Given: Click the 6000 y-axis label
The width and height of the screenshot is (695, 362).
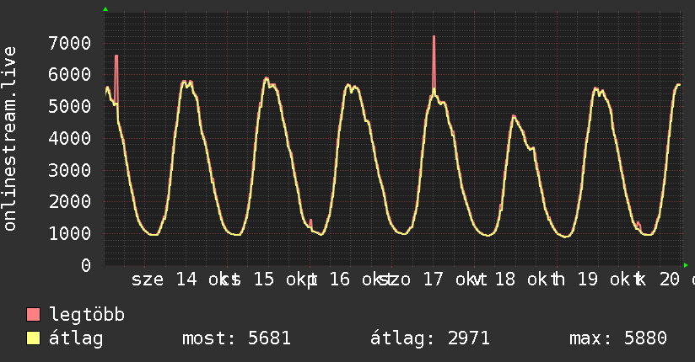Looking at the screenshot, I should (70, 74).
